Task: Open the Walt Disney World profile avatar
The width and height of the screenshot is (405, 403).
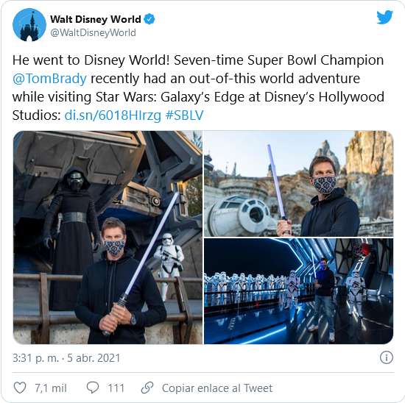Action: point(29,25)
